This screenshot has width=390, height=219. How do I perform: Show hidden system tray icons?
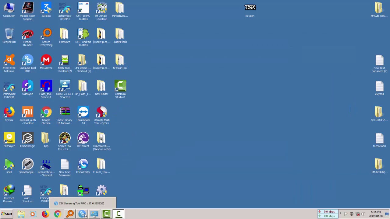[x=340, y=214]
